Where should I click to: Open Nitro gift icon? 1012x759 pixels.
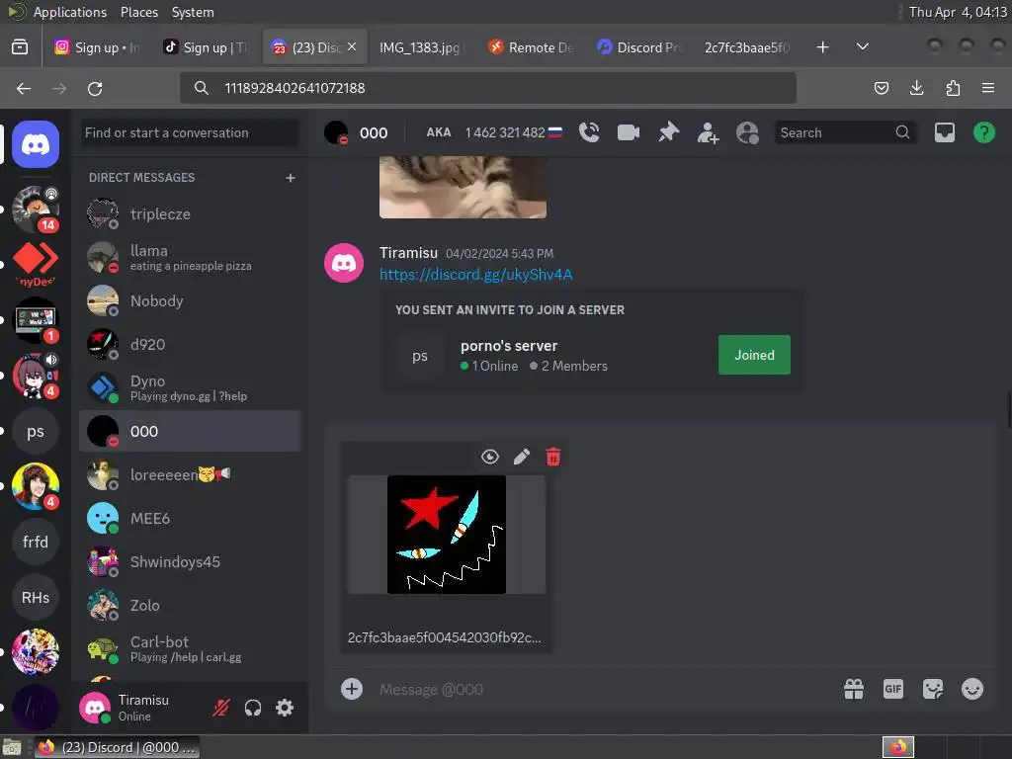click(854, 689)
